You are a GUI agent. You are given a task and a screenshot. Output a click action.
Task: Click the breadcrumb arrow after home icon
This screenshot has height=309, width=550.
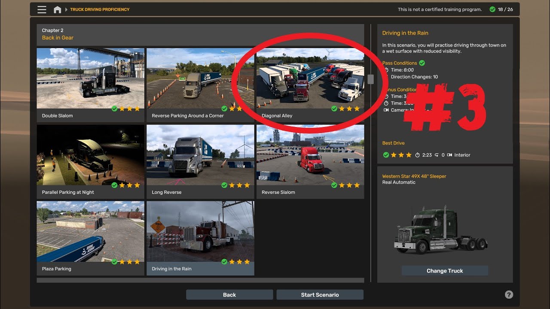point(66,9)
